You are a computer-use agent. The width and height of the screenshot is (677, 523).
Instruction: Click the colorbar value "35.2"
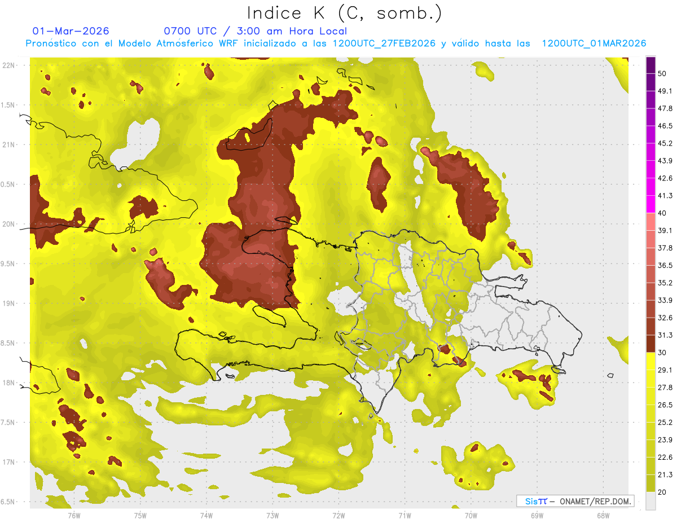point(665,283)
